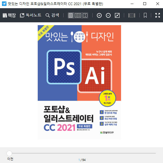Image resolution: width=163 pixels, height=163 pixels.
Task: Zoom in with the plus icon
Action: click(x=99, y=16)
